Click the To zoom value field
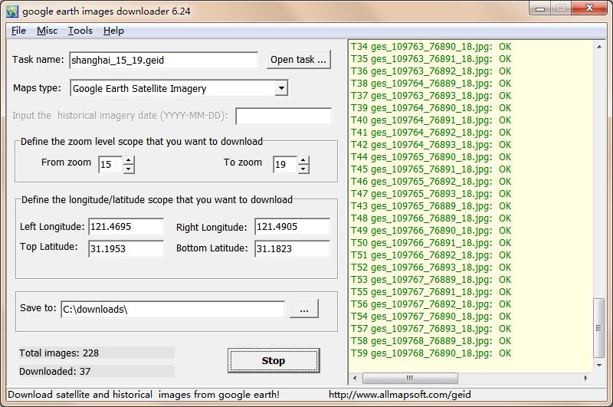Viewport: 613px width, 407px height. (284, 164)
